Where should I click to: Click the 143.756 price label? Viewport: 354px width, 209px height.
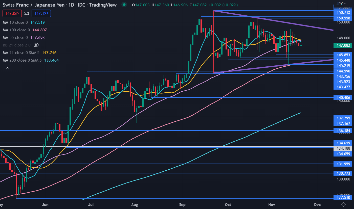343,76
